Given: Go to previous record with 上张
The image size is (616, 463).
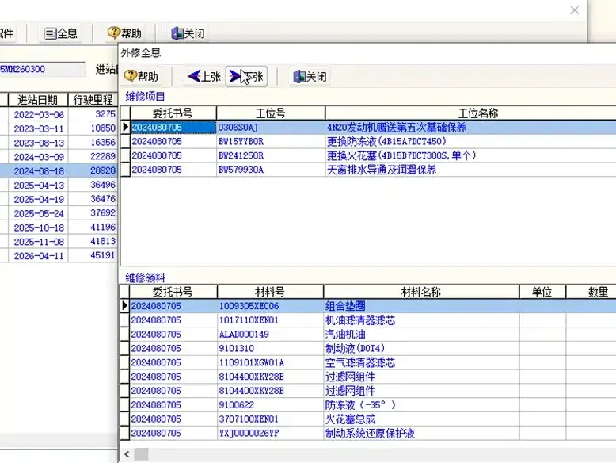Looking at the screenshot, I should [x=204, y=76].
